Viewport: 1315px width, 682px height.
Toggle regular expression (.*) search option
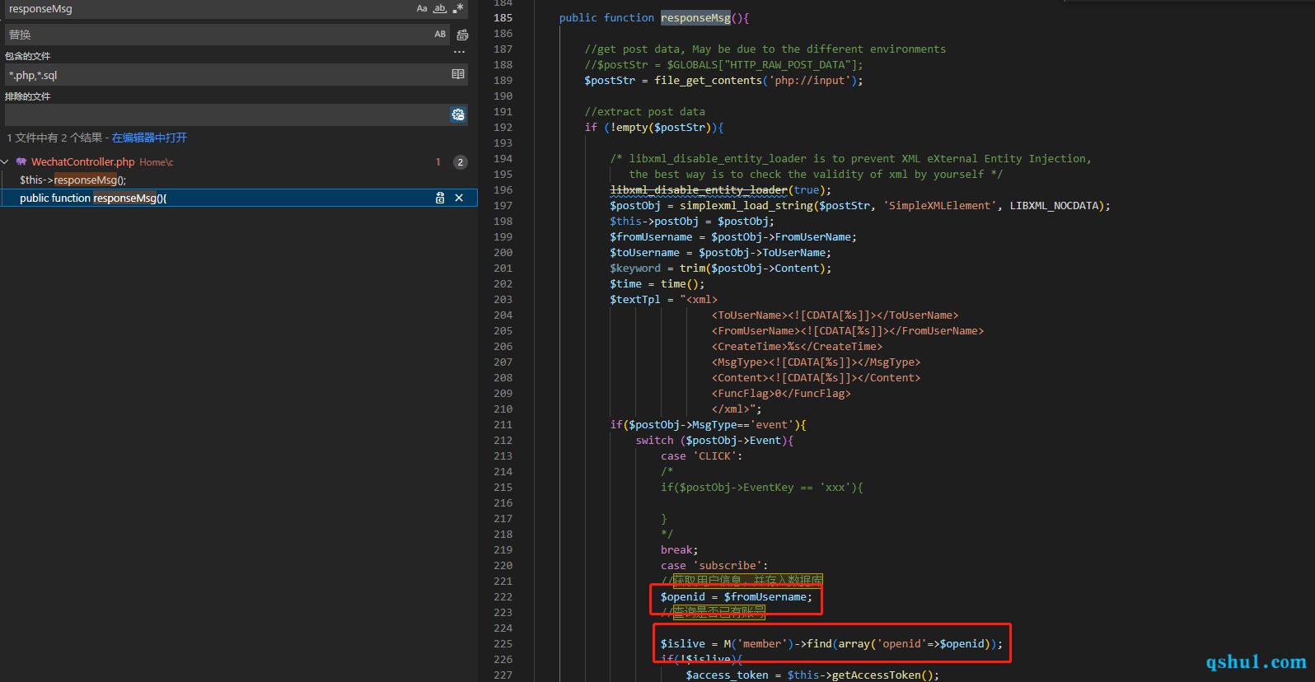pos(458,8)
